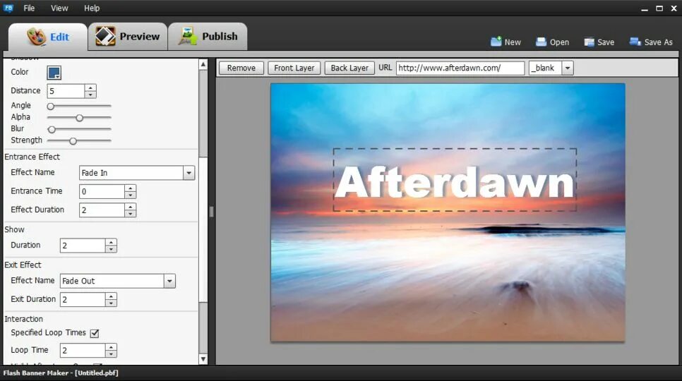Viewport: 682px width, 381px height.
Task: Decrease Entrance Time with down arrow
Action: pos(131,195)
